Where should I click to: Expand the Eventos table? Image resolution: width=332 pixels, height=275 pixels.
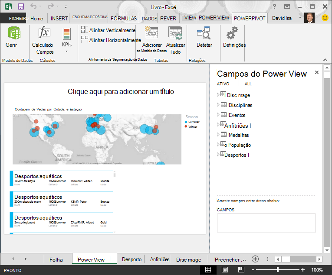click(x=218, y=114)
